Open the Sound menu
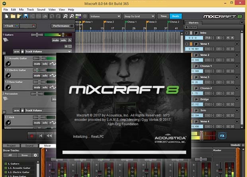 (x=41, y=10)
